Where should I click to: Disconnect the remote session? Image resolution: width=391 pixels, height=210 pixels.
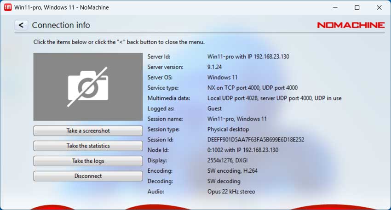(x=88, y=176)
